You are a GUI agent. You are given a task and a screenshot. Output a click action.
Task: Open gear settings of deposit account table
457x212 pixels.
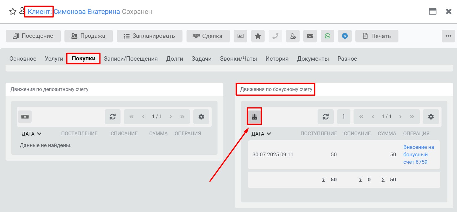point(201,117)
